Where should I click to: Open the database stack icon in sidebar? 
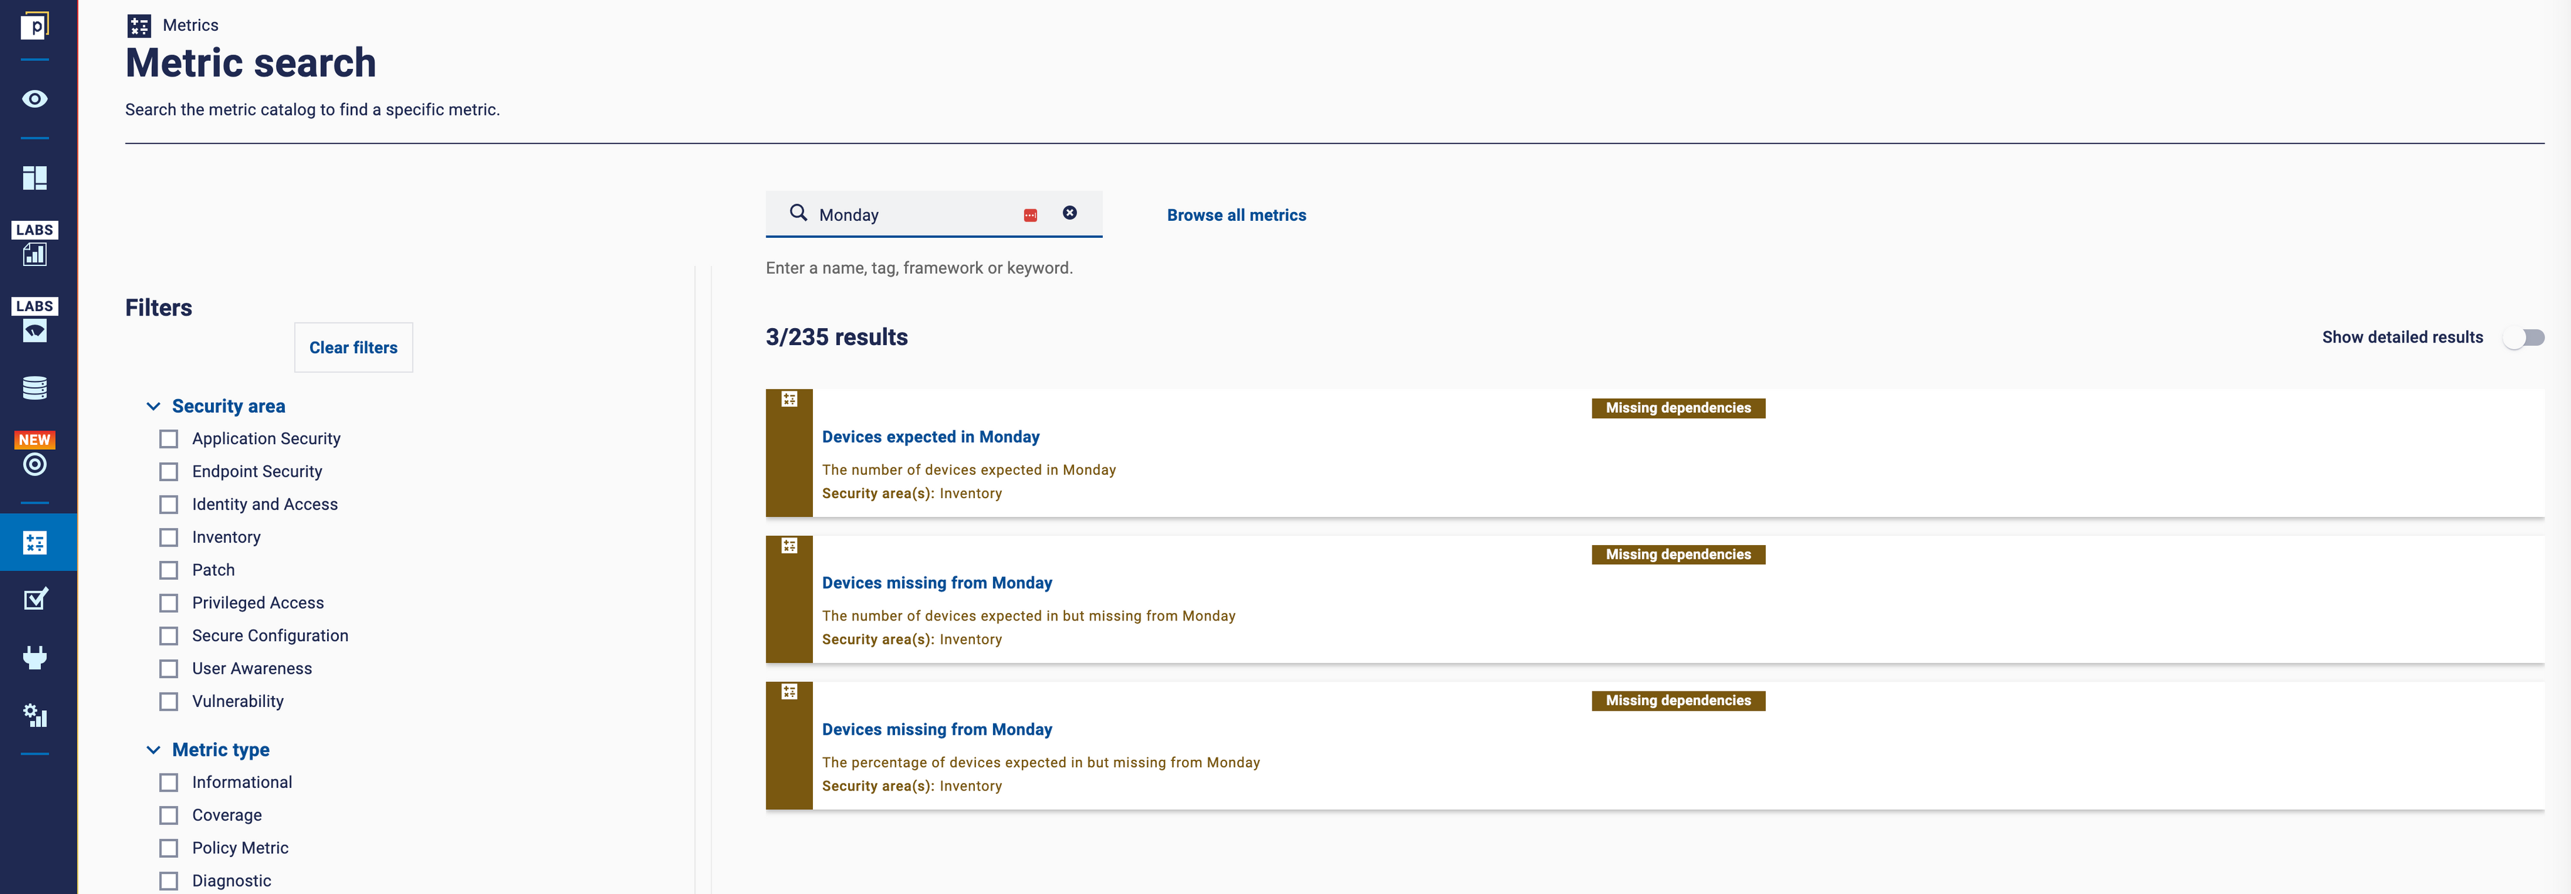pyautogui.click(x=35, y=387)
